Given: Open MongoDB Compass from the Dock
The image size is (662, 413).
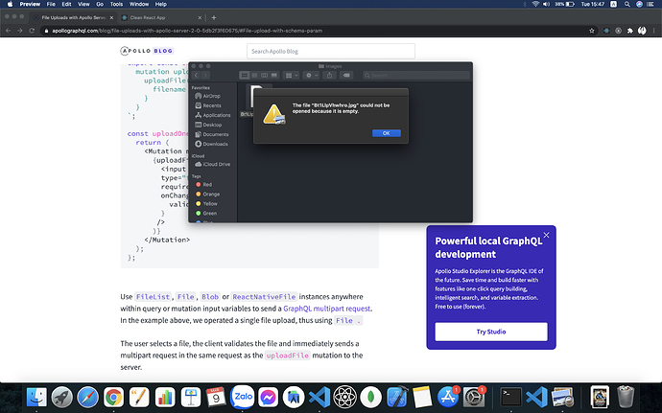Looking at the screenshot, I should (x=371, y=397).
